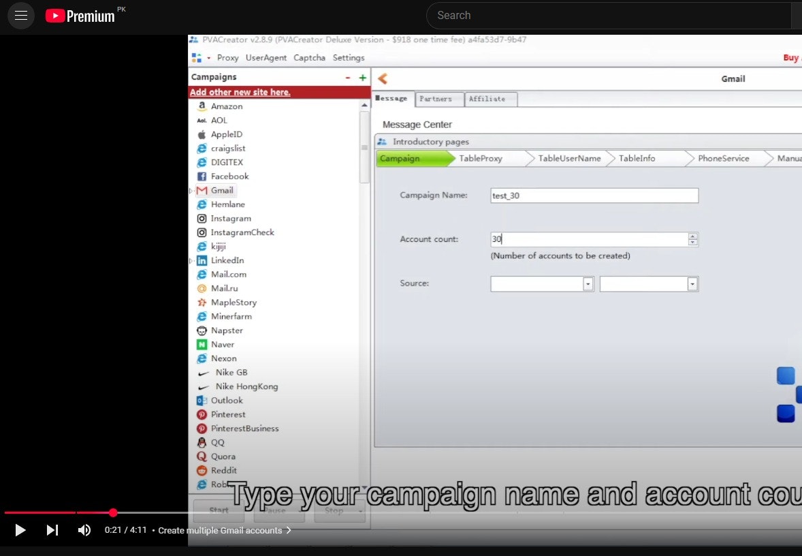
Task: Select the Outlook icon entry
Action: tap(202, 401)
